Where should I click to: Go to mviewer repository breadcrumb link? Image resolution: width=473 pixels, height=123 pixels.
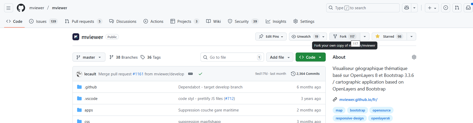[x=60, y=8]
